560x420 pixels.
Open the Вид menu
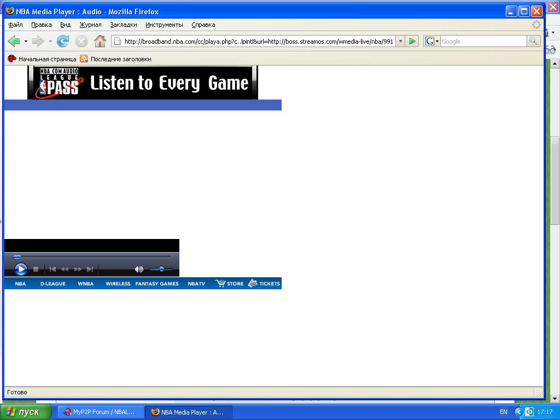coord(66,25)
